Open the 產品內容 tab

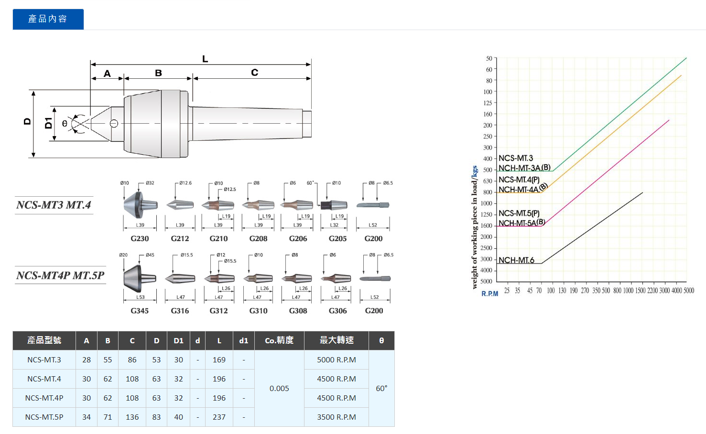click(x=48, y=19)
